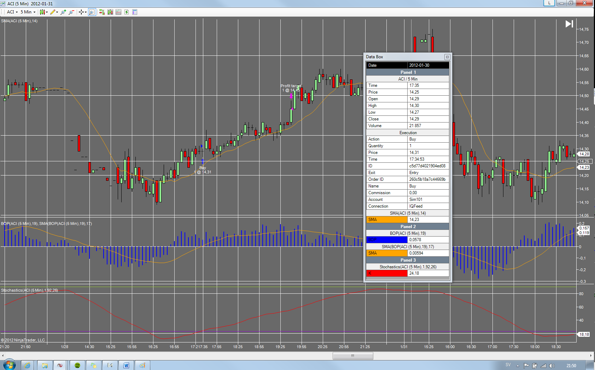Click the BOP indicator label on panel 2
Image resolution: width=595 pixels, height=370 pixels.
click(46, 223)
